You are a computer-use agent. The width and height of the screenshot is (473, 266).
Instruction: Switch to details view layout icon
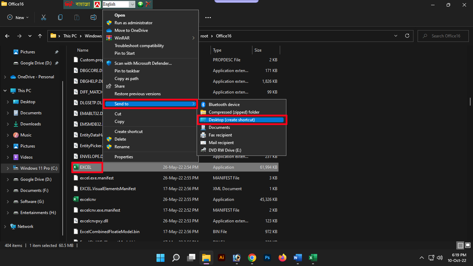click(x=460, y=246)
